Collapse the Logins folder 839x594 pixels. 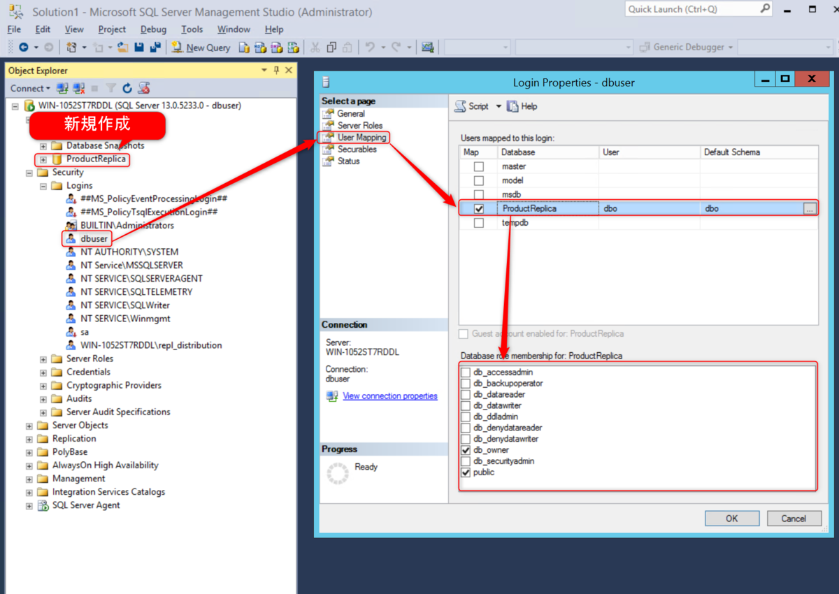[43, 186]
